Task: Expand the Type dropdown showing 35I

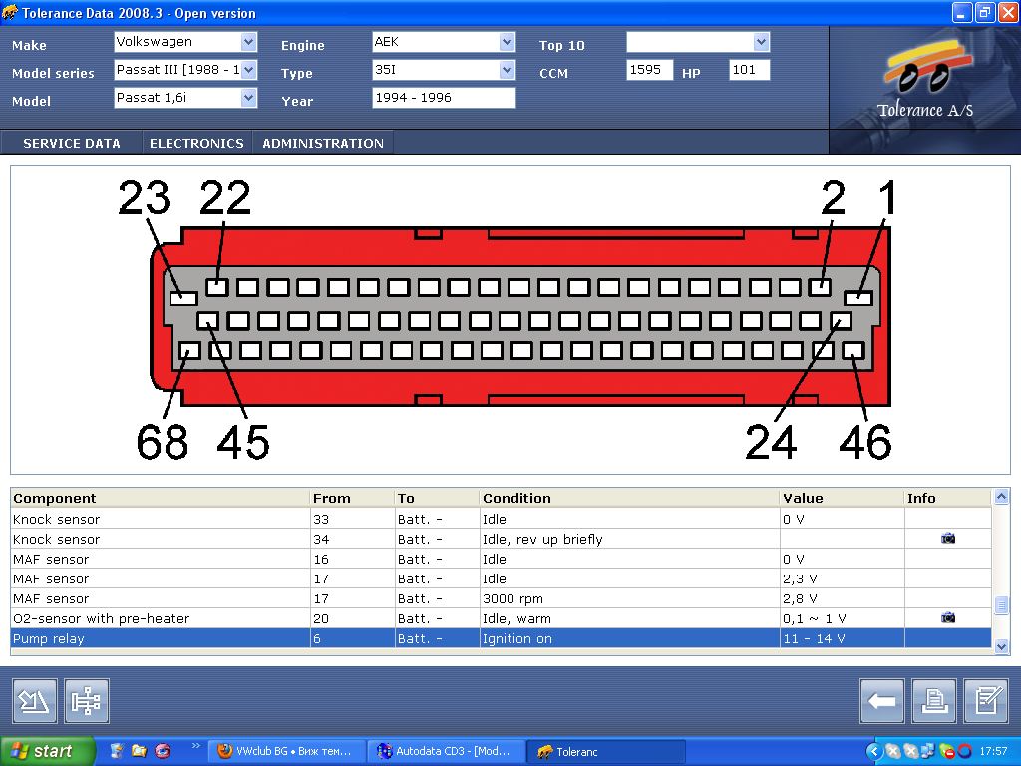Action: (507, 70)
